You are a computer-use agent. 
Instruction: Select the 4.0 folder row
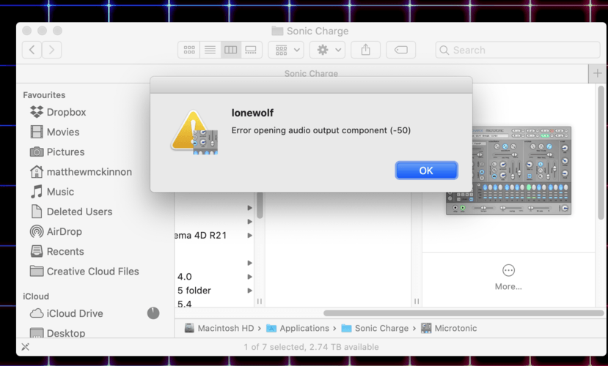tap(214, 277)
